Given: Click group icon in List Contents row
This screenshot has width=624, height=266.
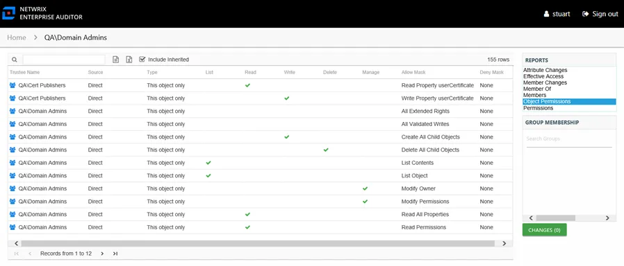Looking at the screenshot, I should tap(13, 163).
